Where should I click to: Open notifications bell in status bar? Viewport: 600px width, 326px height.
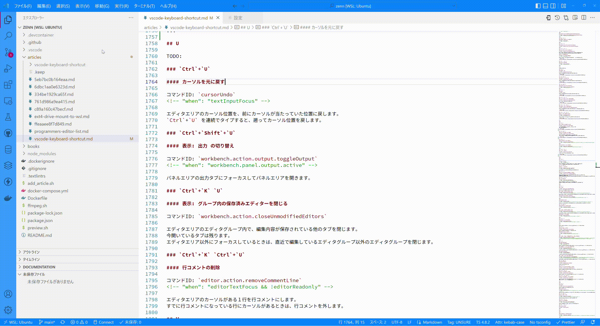pyautogui.click(x=593, y=322)
